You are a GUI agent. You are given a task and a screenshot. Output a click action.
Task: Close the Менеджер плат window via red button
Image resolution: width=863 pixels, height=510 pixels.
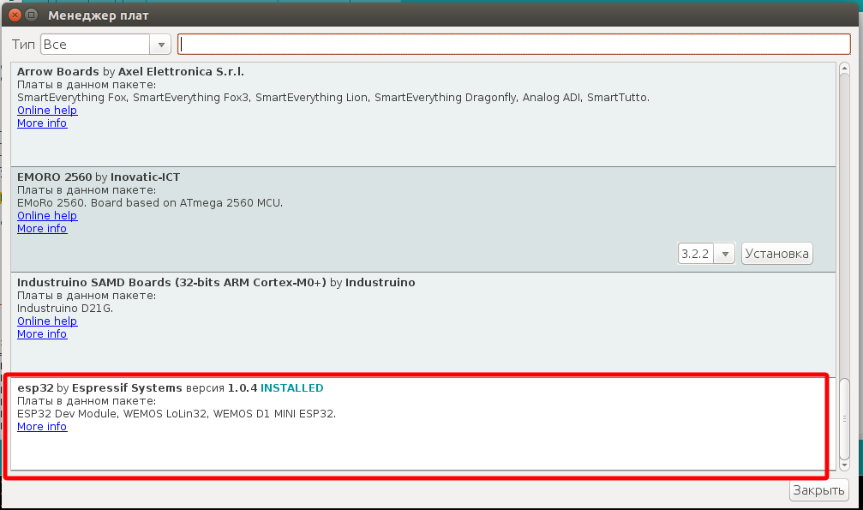point(12,15)
